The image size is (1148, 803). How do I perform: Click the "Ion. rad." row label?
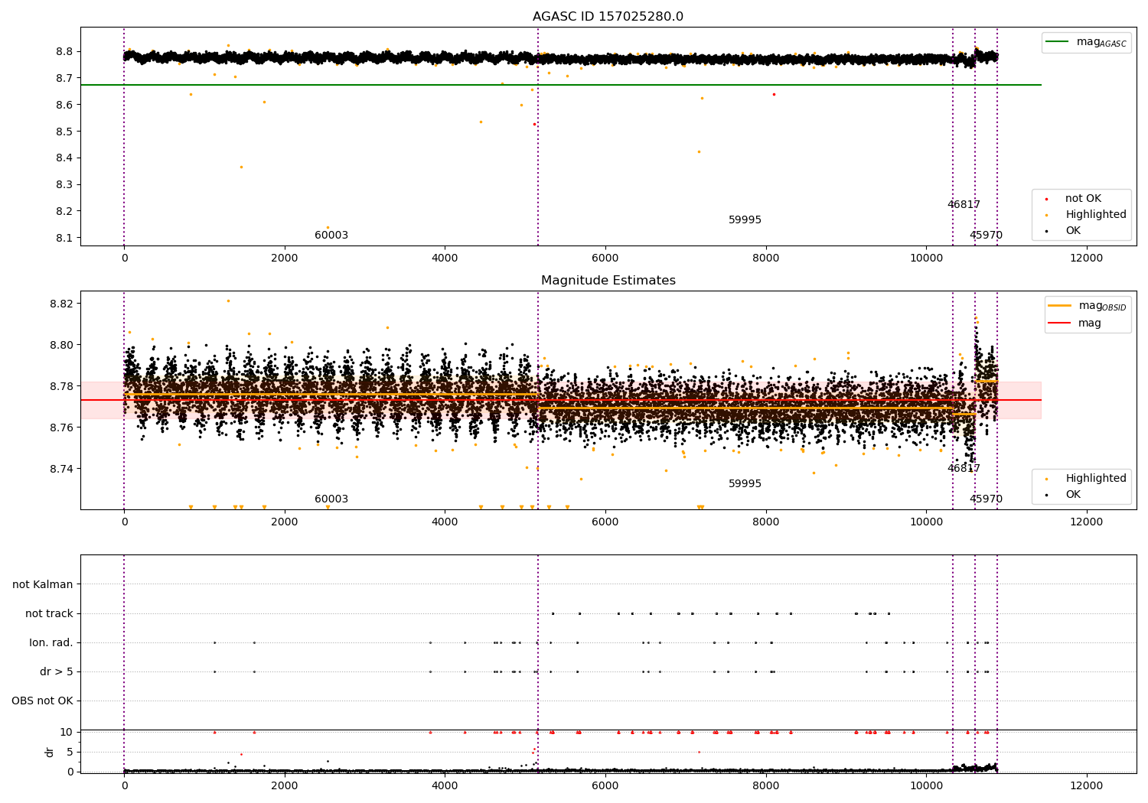(51, 642)
